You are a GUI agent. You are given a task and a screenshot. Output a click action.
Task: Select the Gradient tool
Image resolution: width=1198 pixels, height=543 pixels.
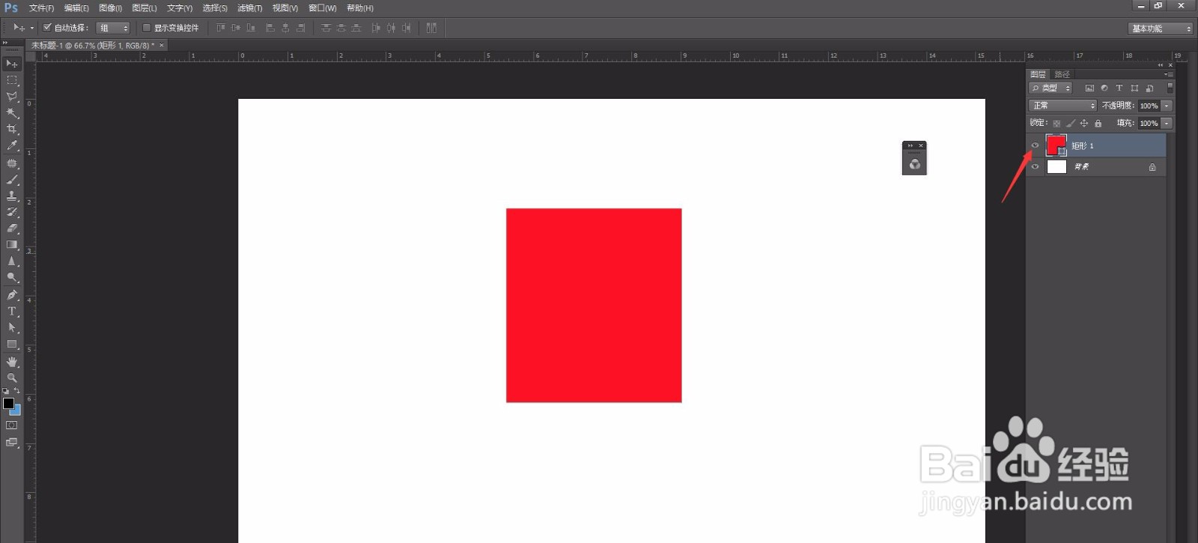[11, 245]
